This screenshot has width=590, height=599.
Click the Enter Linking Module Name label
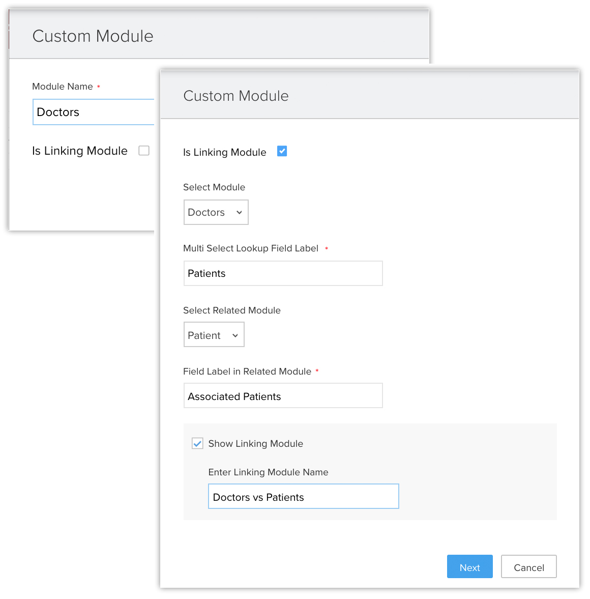point(268,472)
